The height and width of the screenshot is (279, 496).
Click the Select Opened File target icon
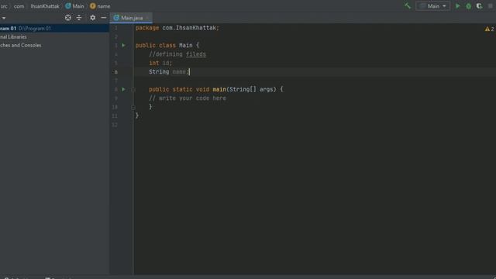coord(68,18)
